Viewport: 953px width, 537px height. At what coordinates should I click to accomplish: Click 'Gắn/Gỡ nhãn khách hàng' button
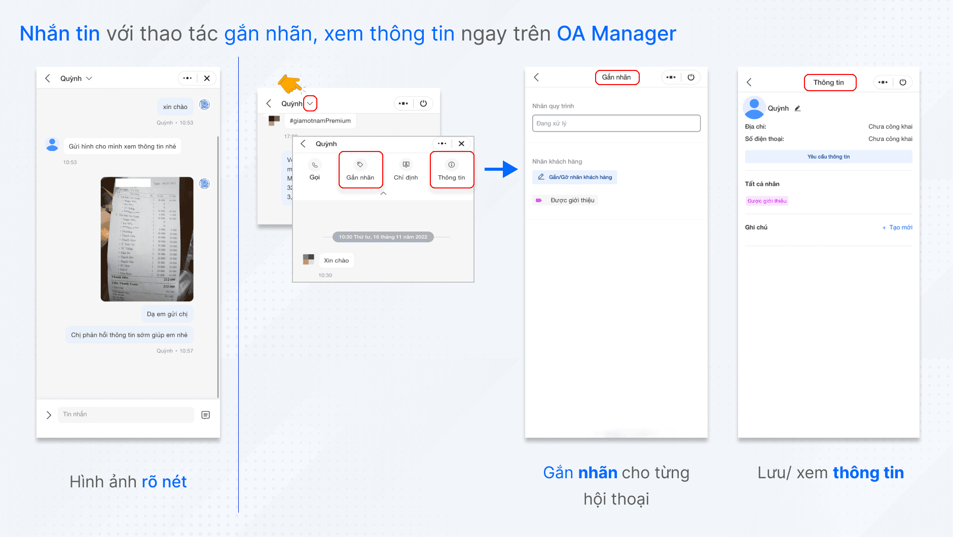point(575,177)
